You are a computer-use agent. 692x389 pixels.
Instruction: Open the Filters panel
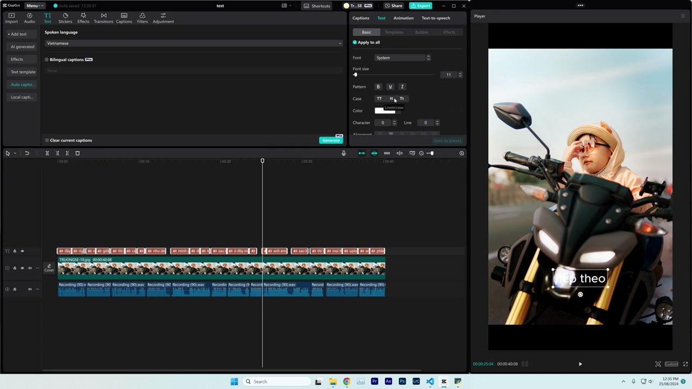click(x=142, y=18)
